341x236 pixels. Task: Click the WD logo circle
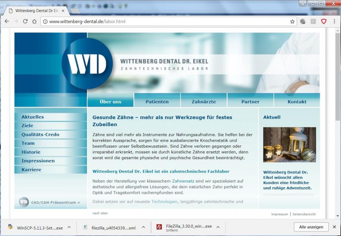tap(87, 63)
